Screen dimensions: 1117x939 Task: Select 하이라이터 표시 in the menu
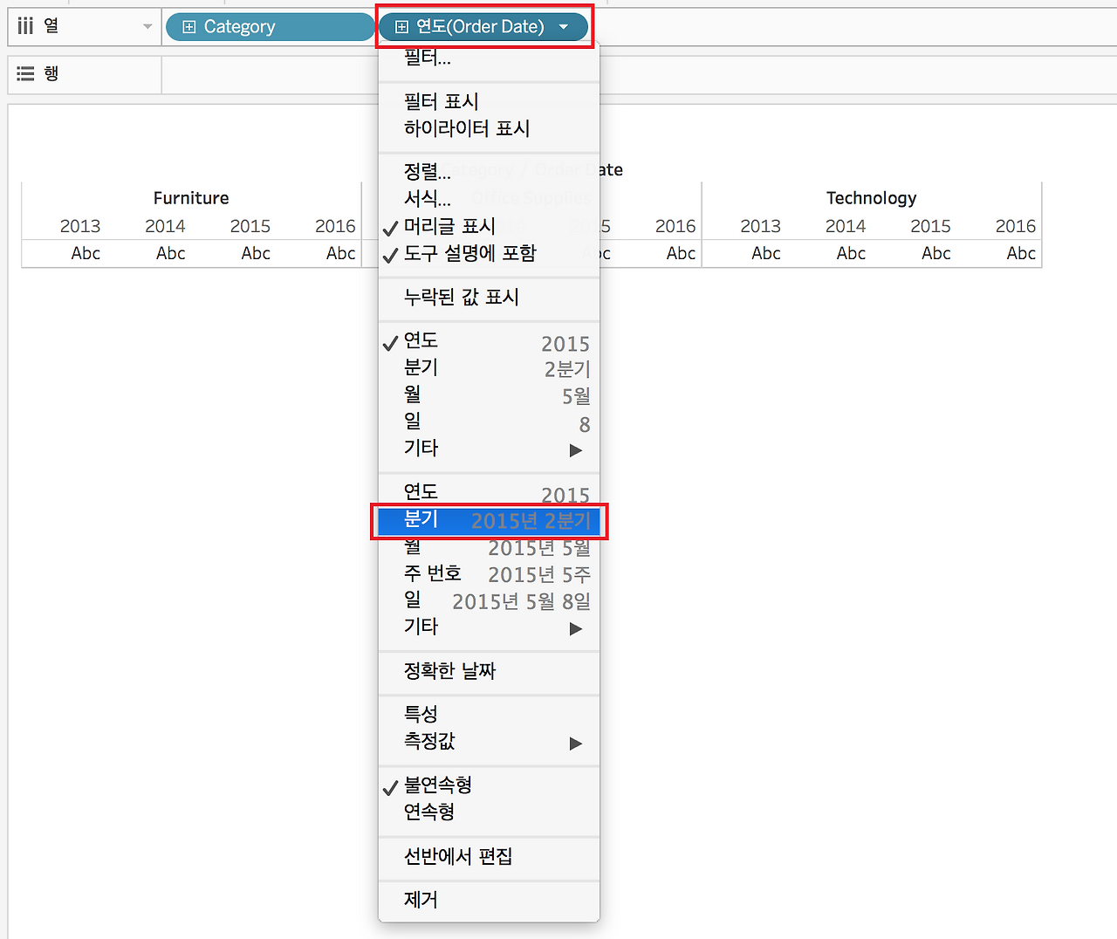pyautogui.click(x=489, y=128)
